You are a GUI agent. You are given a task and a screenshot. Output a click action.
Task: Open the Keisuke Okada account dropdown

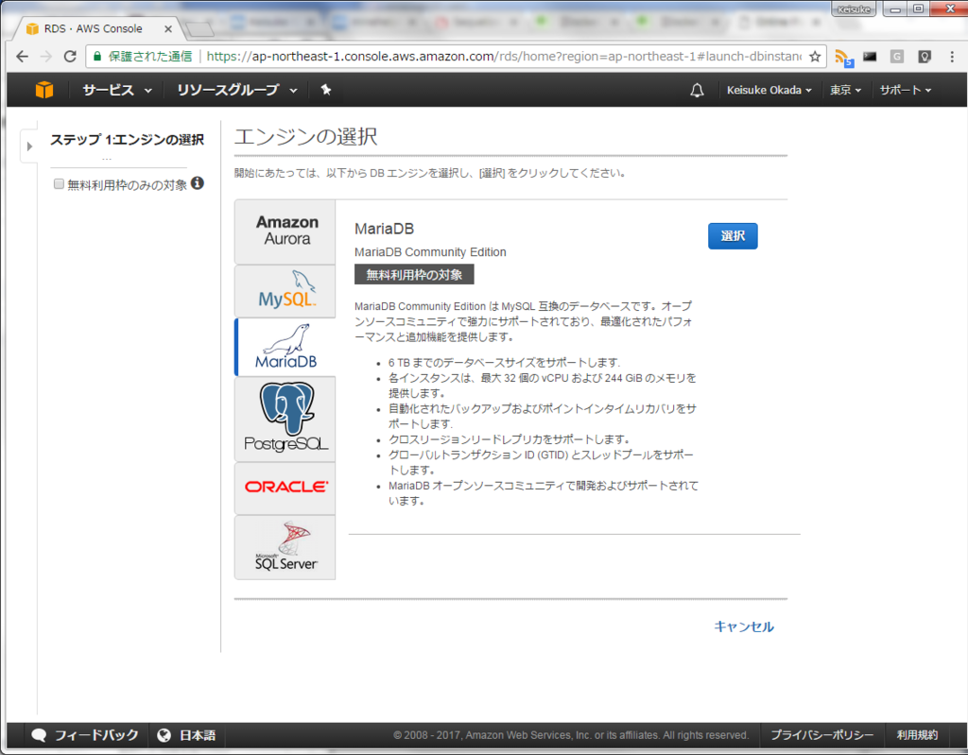(769, 90)
